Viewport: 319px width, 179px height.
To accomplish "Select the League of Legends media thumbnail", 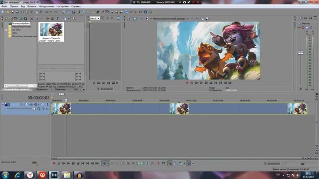I will pos(51,32).
